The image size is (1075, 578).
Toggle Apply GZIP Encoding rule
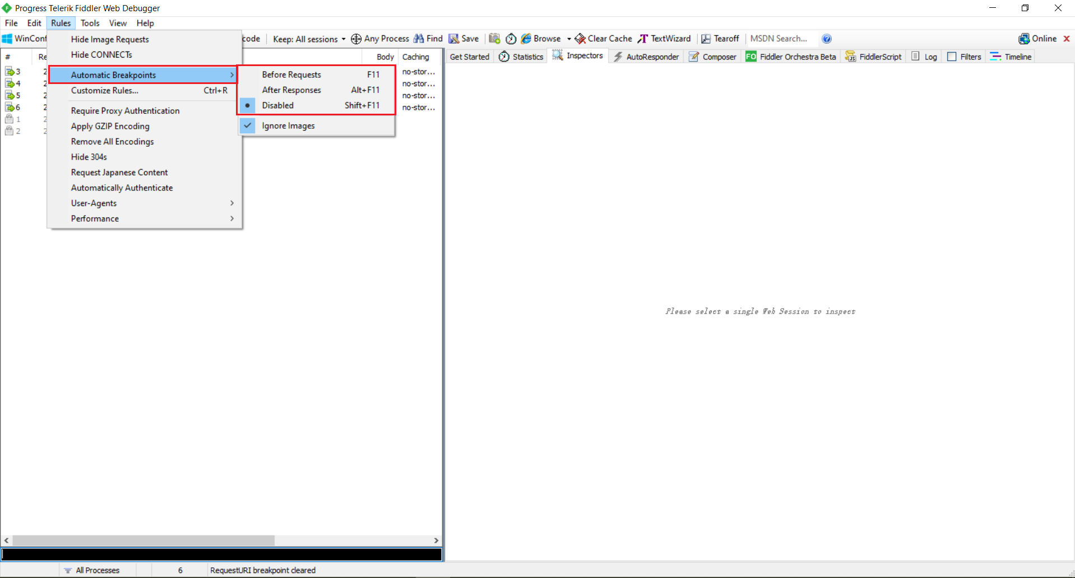[145, 126]
